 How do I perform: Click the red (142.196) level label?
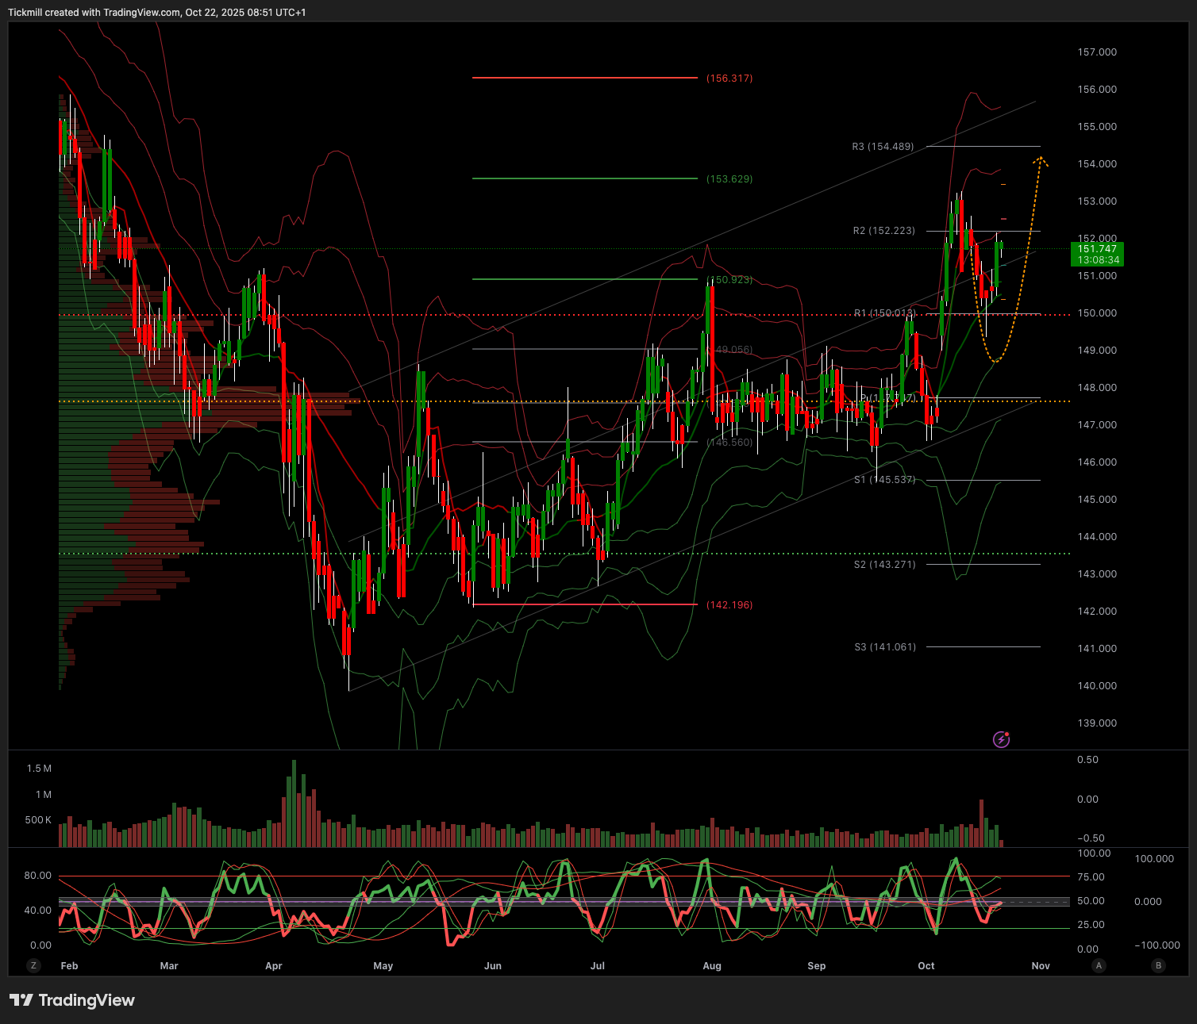pos(729,605)
